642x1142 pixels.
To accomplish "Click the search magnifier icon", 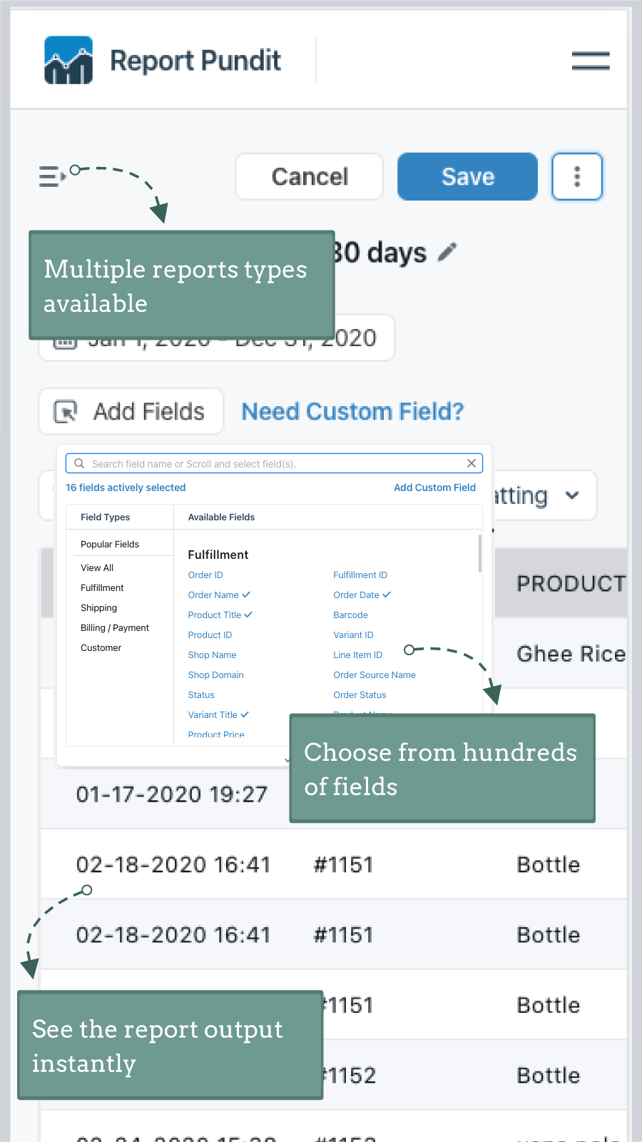I will 79,463.
